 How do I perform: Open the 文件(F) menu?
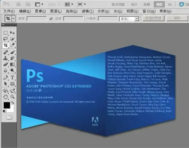9,11
